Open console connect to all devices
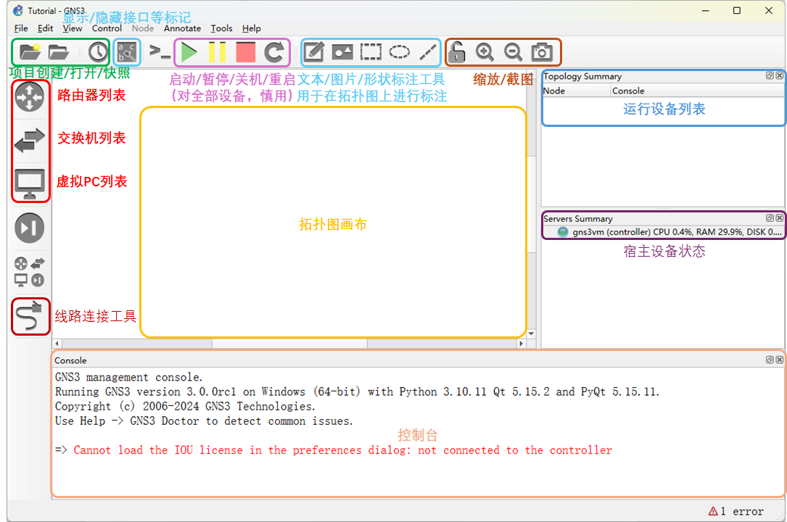787x522 pixels. click(x=160, y=51)
